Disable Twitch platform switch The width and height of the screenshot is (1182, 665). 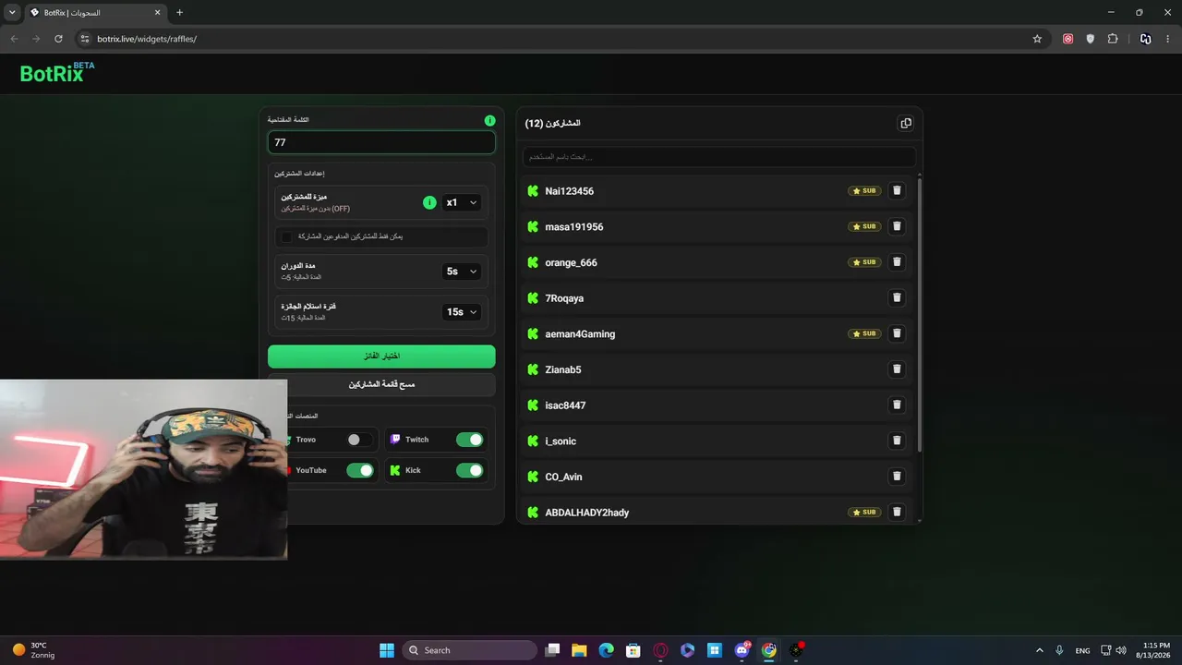click(x=469, y=440)
